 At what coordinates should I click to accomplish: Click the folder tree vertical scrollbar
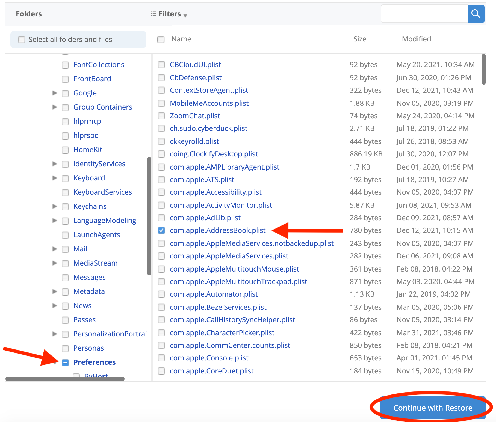[x=149, y=216]
